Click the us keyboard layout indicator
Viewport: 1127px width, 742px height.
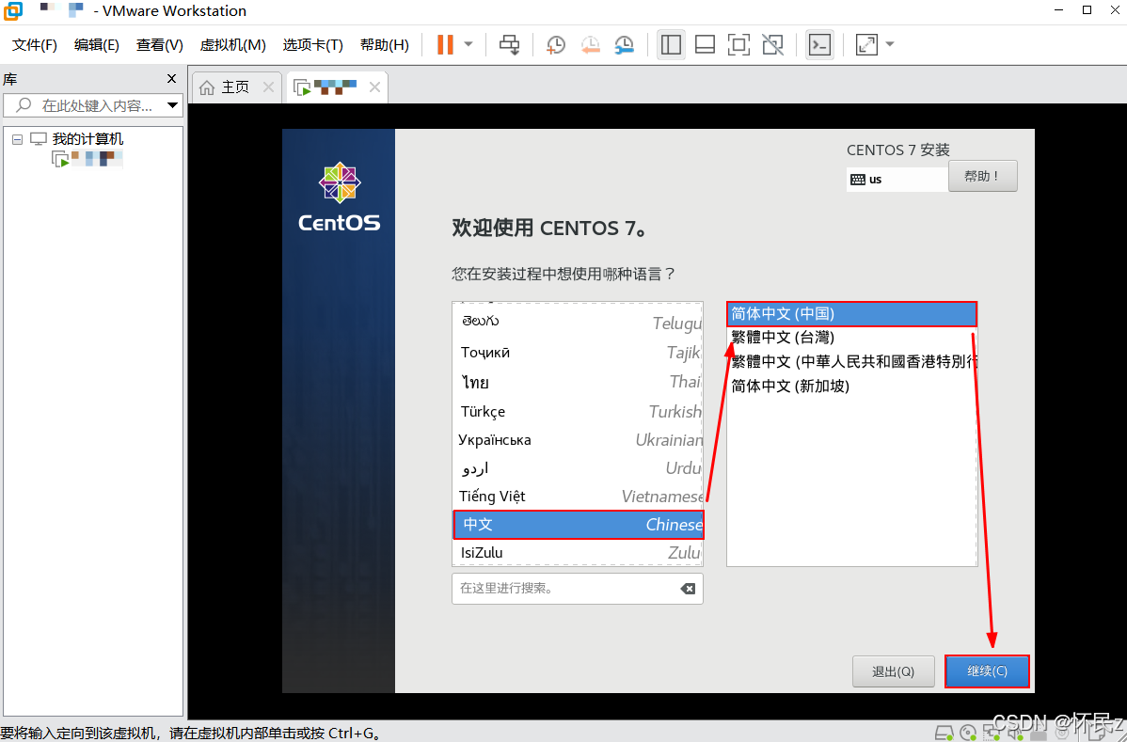(x=897, y=180)
